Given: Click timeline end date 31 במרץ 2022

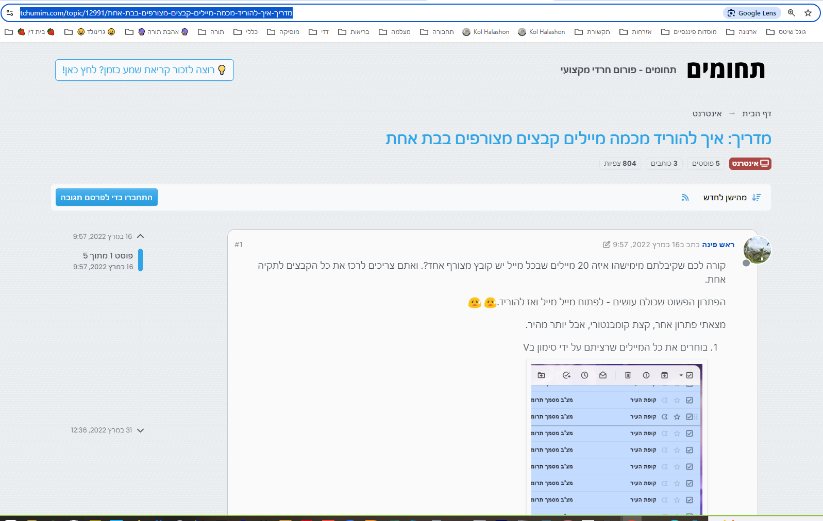Looking at the screenshot, I should (102, 430).
